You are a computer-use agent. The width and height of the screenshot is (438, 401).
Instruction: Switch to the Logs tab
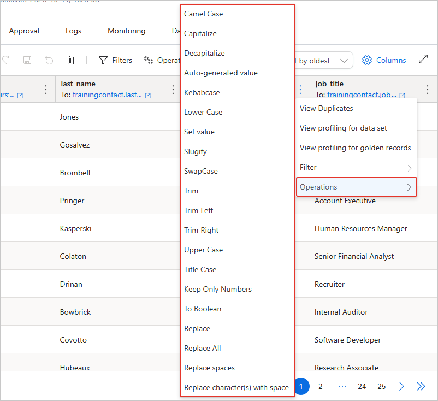click(74, 31)
